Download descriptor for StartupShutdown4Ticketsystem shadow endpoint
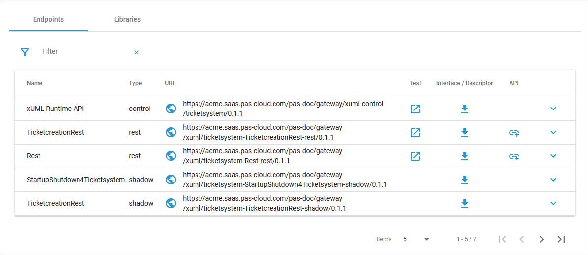 pyautogui.click(x=464, y=180)
